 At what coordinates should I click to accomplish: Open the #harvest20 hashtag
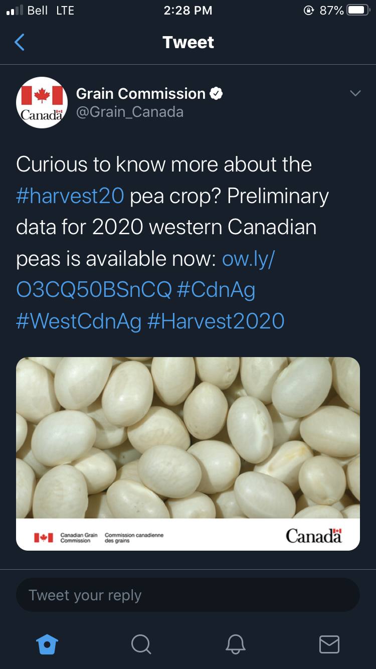coord(70,196)
